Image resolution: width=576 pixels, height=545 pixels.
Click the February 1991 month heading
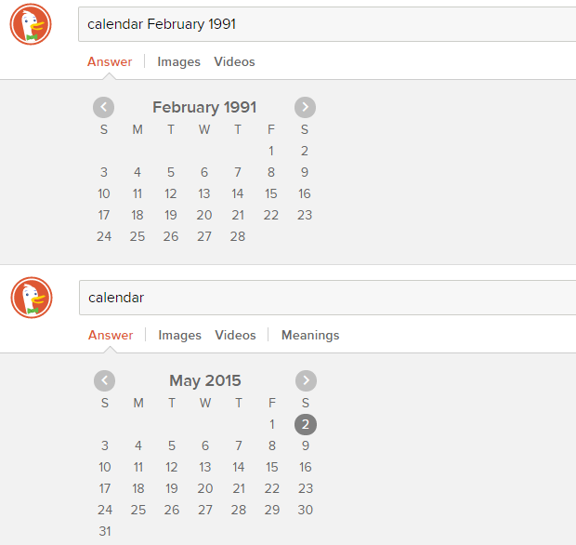[204, 107]
